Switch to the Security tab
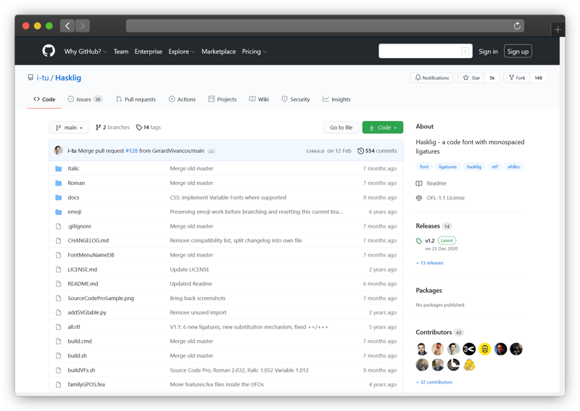 tap(296, 99)
